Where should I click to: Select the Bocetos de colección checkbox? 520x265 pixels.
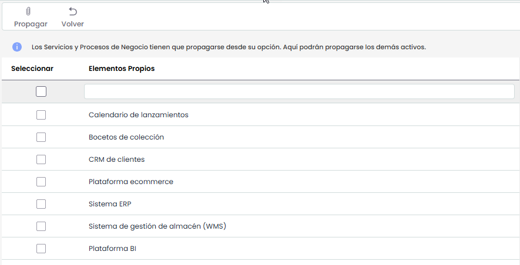(x=41, y=137)
